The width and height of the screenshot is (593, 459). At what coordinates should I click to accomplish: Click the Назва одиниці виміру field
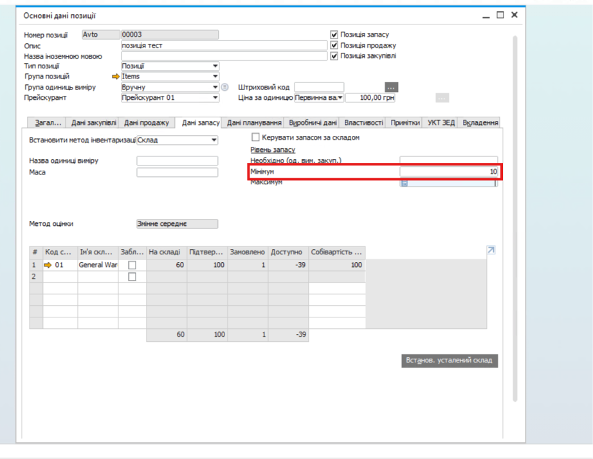(x=177, y=161)
